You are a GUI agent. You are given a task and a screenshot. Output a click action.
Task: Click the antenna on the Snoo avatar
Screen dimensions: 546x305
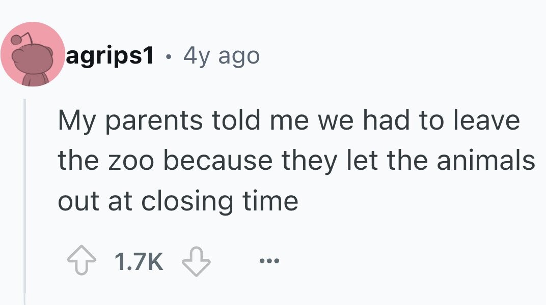(x=21, y=39)
